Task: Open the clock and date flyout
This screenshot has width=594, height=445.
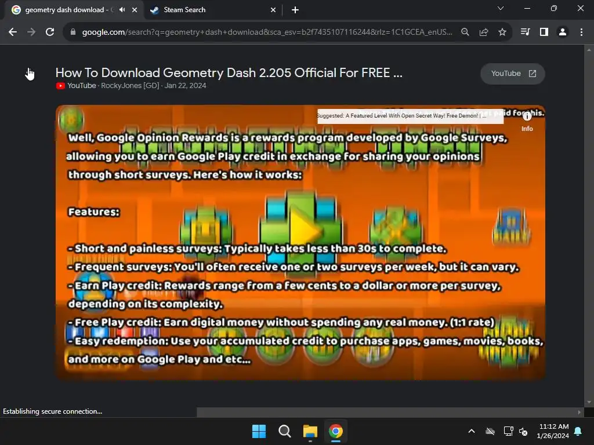Action: [x=553, y=431]
